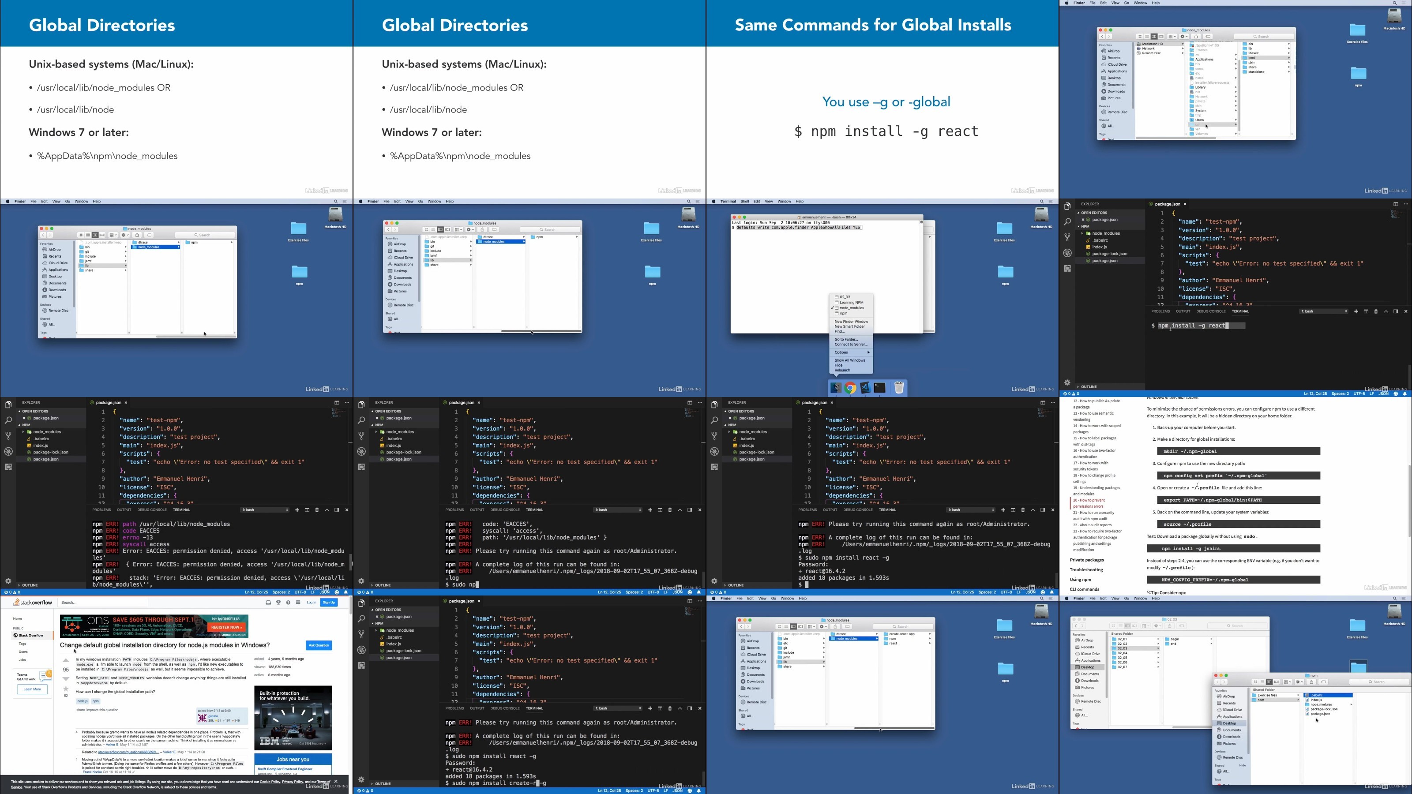1412x794 pixels.
Task: Click Hide next to Shared in npm Finder sidebar
Action: click(x=1242, y=765)
